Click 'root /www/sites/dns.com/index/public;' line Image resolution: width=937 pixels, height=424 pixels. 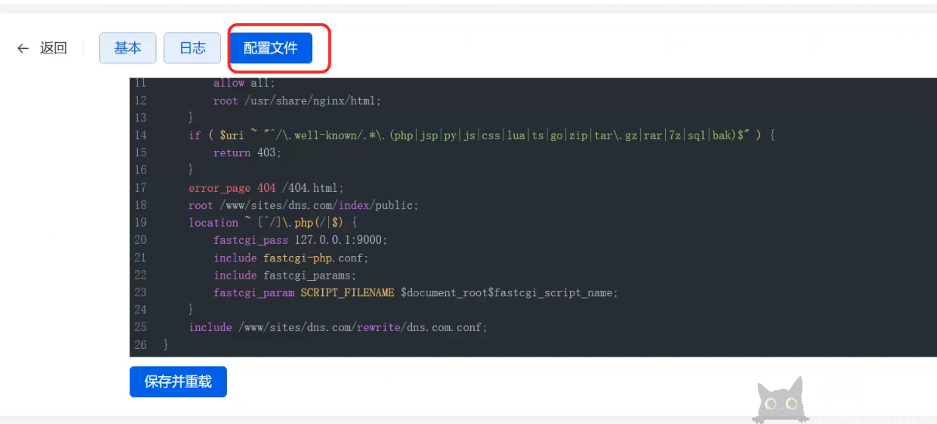click(303, 205)
